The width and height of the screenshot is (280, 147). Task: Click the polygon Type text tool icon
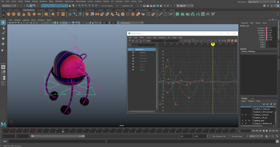pos(58,14)
